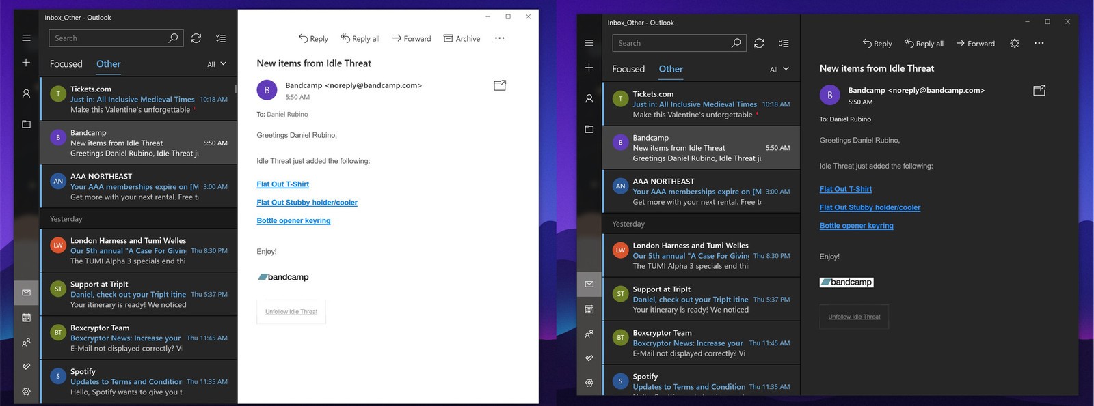Sync the mailbox in the right window
This screenshot has height=406, width=1094.
(x=759, y=43)
